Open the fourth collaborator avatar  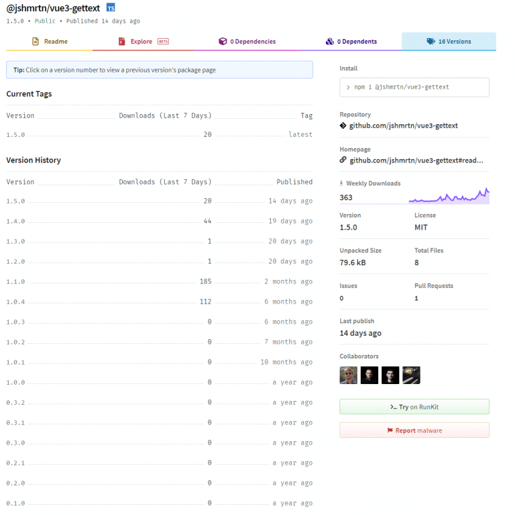411,375
